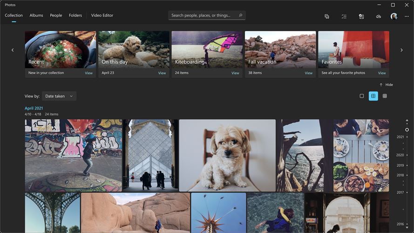Click the magnifier search icon

click(241, 15)
